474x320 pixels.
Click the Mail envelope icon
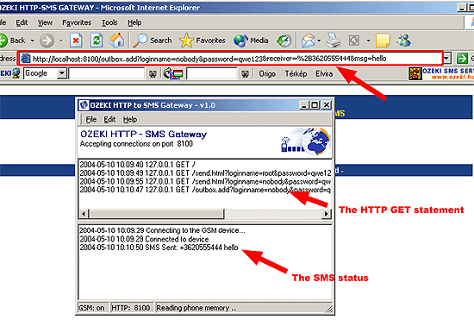(x=309, y=41)
